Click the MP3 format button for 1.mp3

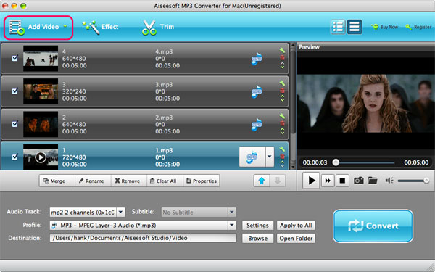(x=252, y=157)
